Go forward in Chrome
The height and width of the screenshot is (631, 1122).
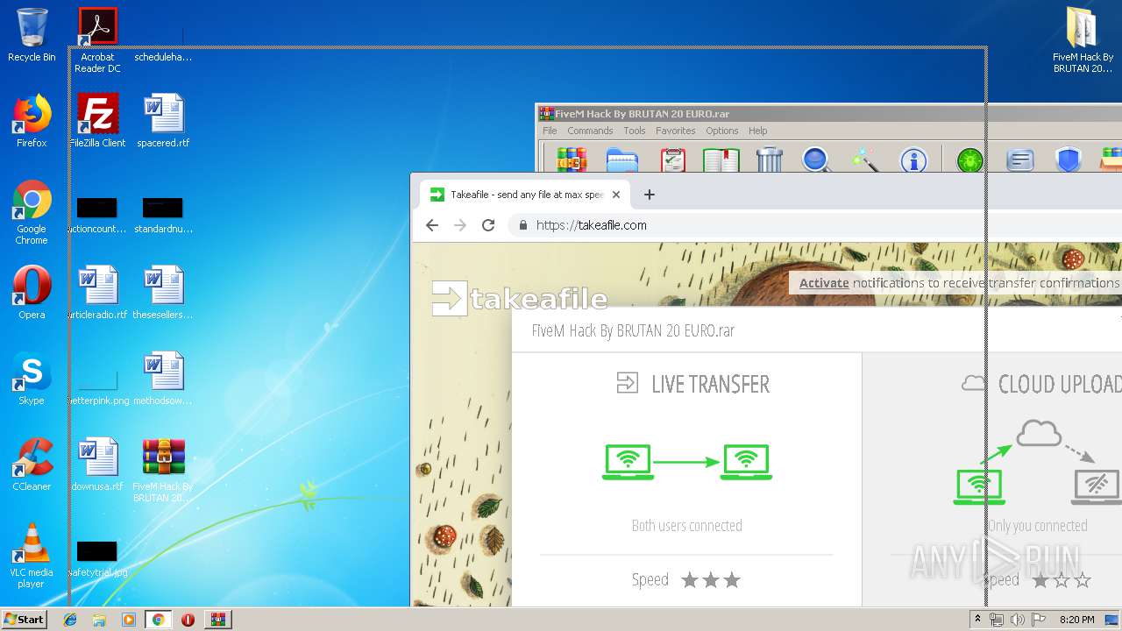click(x=460, y=225)
